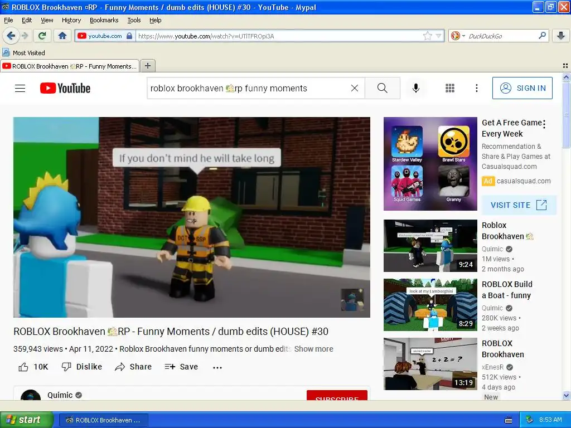Start voice search with the microphone icon
This screenshot has height=428, width=571.
point(415,88)
